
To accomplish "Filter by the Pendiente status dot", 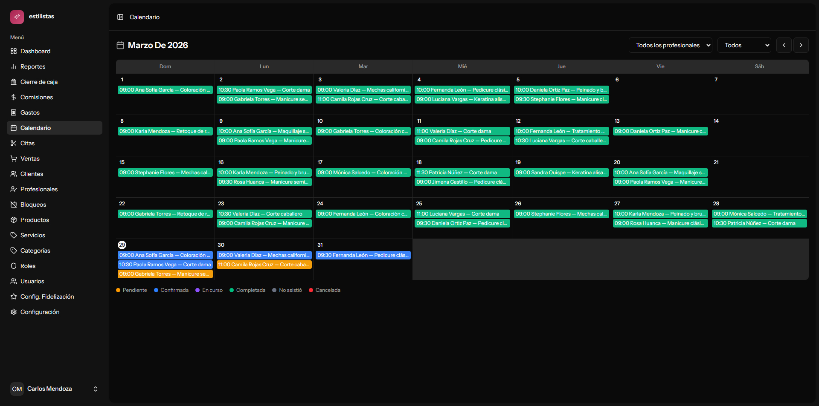I will point(118,290).
